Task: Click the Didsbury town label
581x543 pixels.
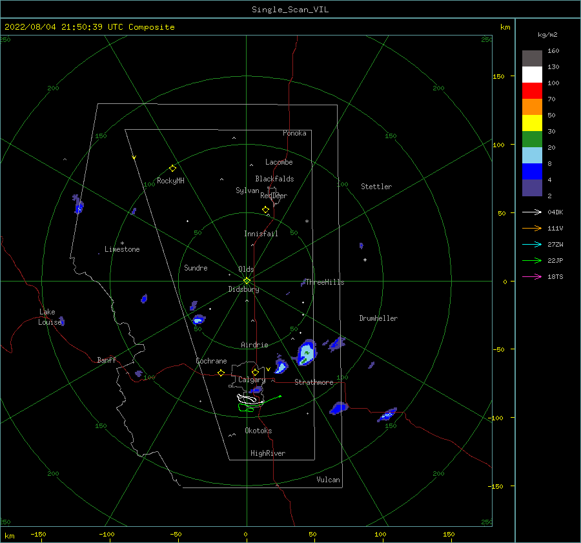Action: tap(244, 289)
